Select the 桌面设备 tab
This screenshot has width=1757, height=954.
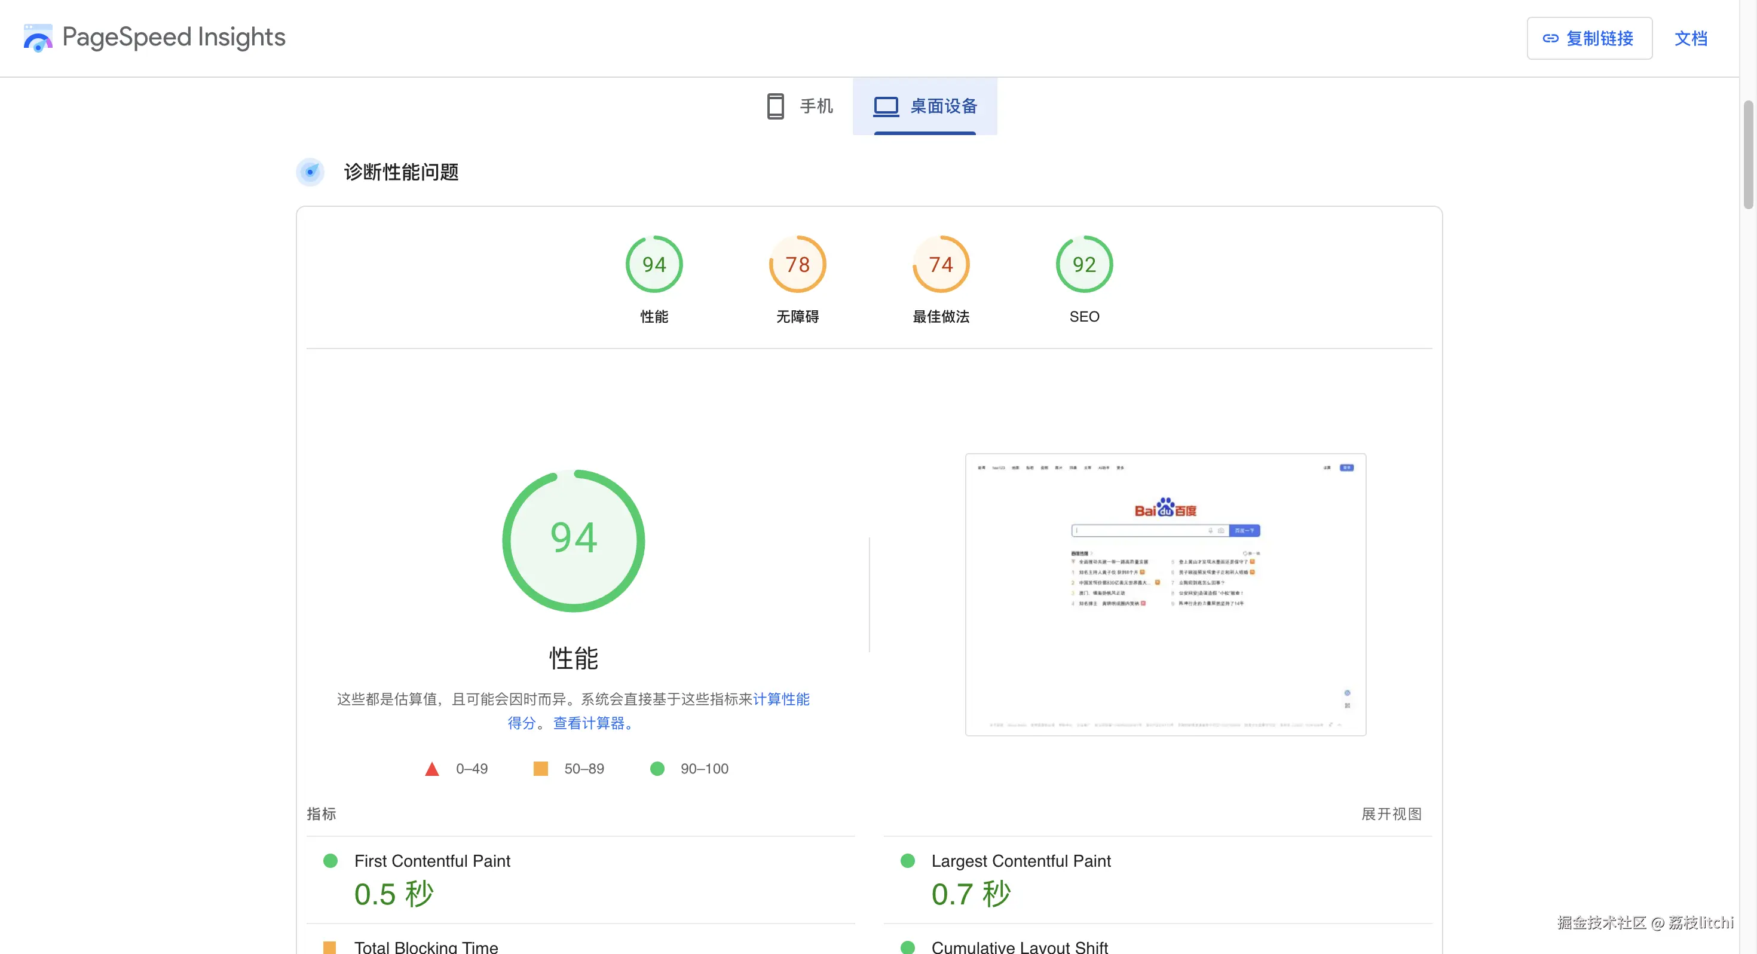(943, 106)
